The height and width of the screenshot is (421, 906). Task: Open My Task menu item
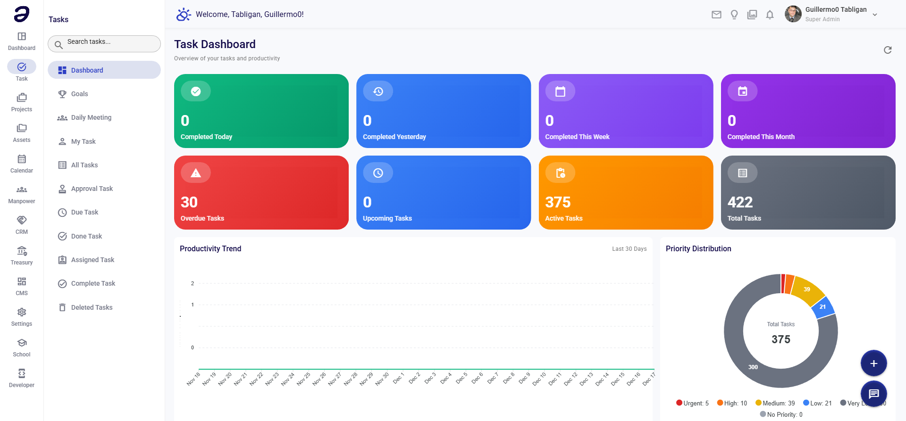click(x=104, y=141)
